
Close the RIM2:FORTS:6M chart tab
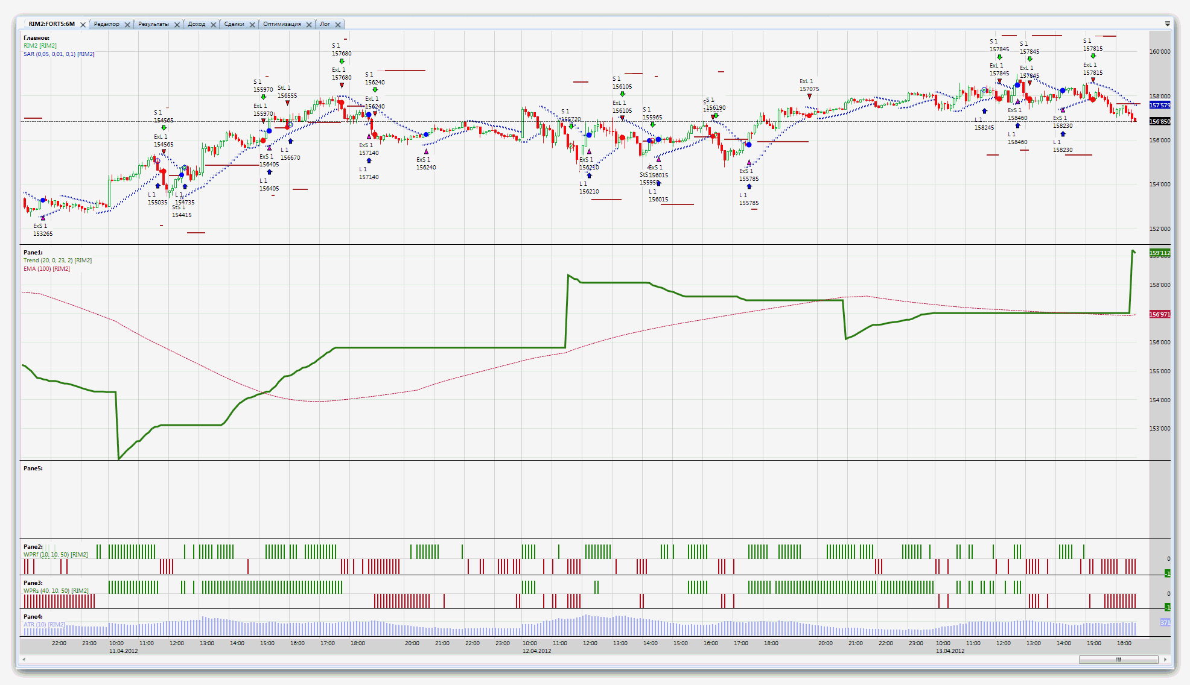pos(83,25)
